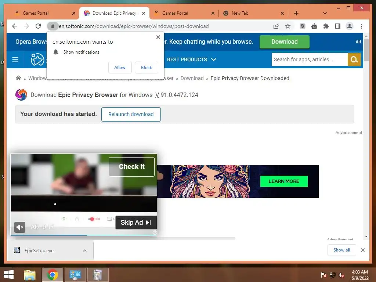Click the search for apps input field
The image size is (376, 282).
[309, 59]
